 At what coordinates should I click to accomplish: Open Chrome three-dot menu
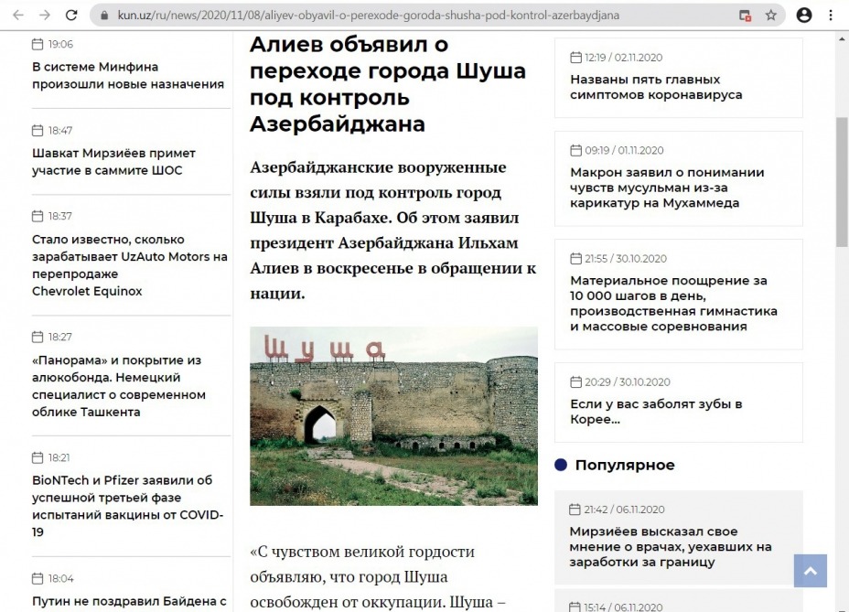[x=831, y=16]
